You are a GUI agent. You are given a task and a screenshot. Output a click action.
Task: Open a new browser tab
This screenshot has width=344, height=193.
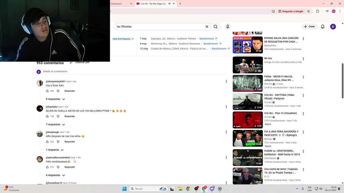pos(180,4)
